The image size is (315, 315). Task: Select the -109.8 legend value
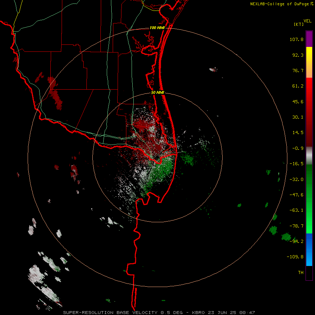[x=295, y=257]
